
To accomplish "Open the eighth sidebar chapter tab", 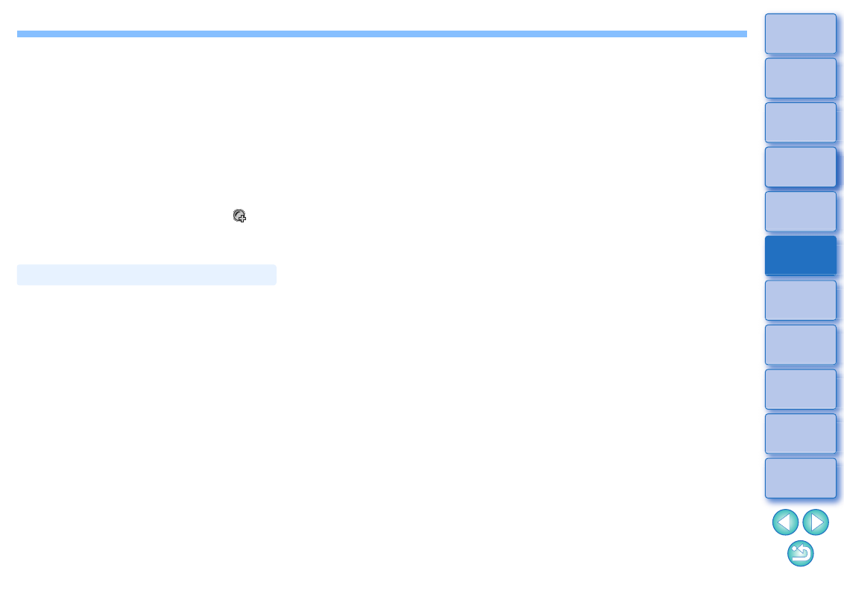I will (x=801, y=345).
